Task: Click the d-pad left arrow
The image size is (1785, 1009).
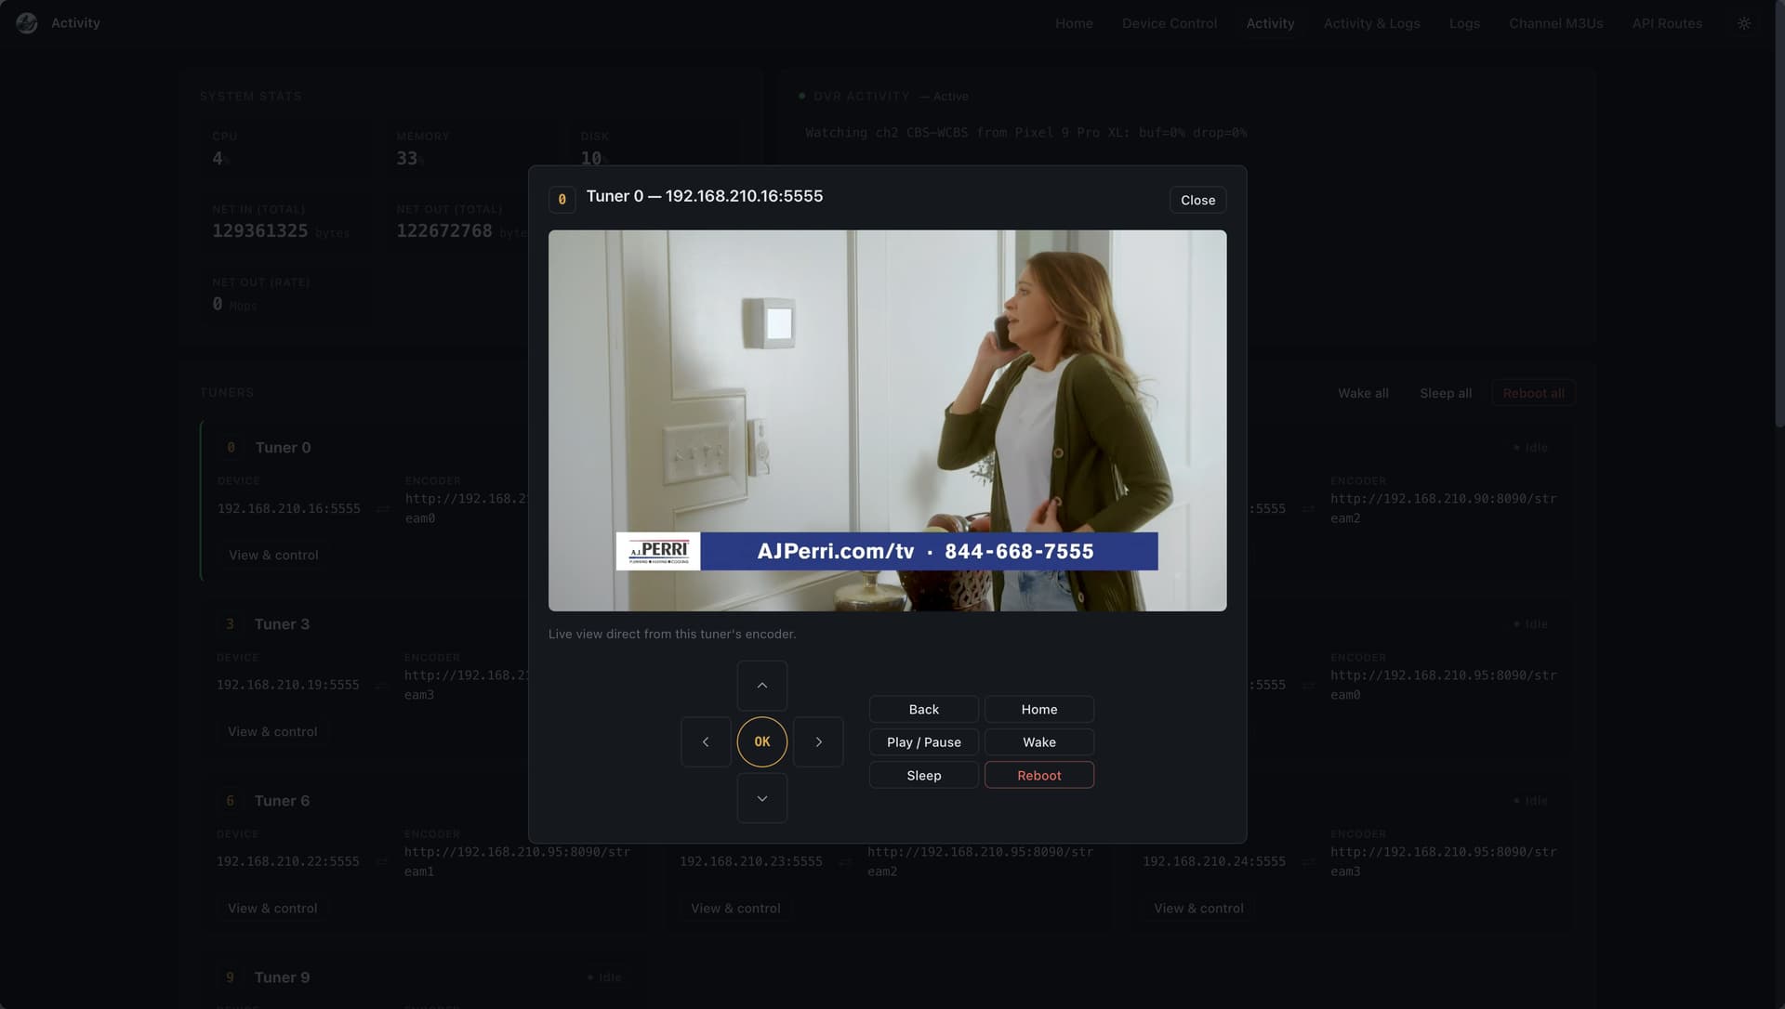Action: pos(706,741)
